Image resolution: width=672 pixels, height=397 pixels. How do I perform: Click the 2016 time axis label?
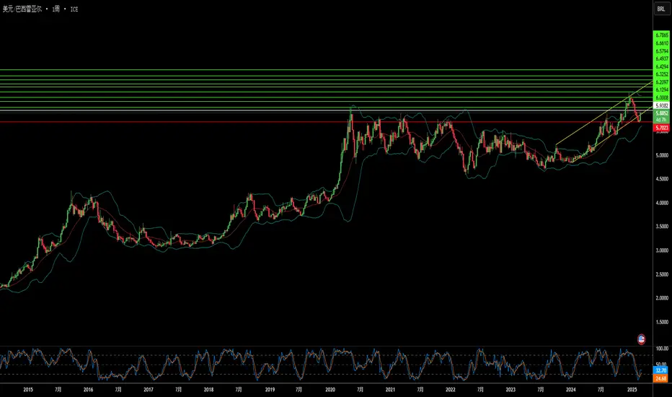[x=88, y=390]
